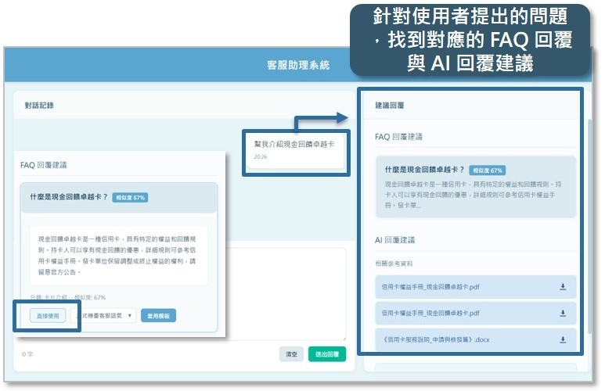The width and height of the screenshot is (605, 391).
Task: Click the 直接使用 button
Action: (x=49, y=315)
